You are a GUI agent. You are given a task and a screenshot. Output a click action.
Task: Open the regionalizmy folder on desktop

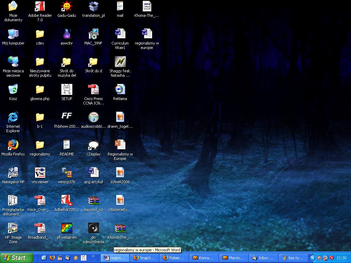40,145
